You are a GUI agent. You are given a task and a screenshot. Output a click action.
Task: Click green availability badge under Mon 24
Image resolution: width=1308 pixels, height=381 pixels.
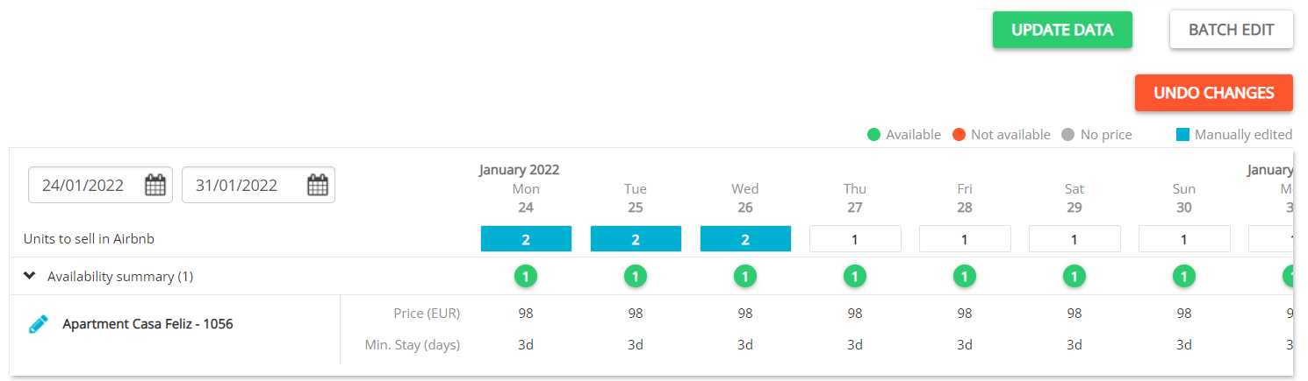[526, 277]
